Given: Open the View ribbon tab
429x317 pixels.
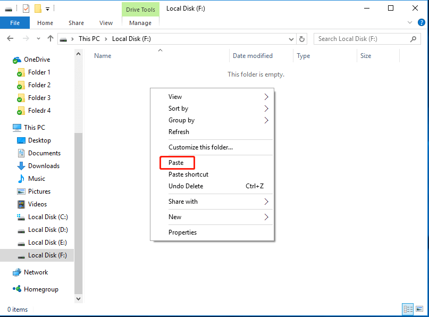Looking at the screenshot, I should pyautogui.click(x=106, y=23).
